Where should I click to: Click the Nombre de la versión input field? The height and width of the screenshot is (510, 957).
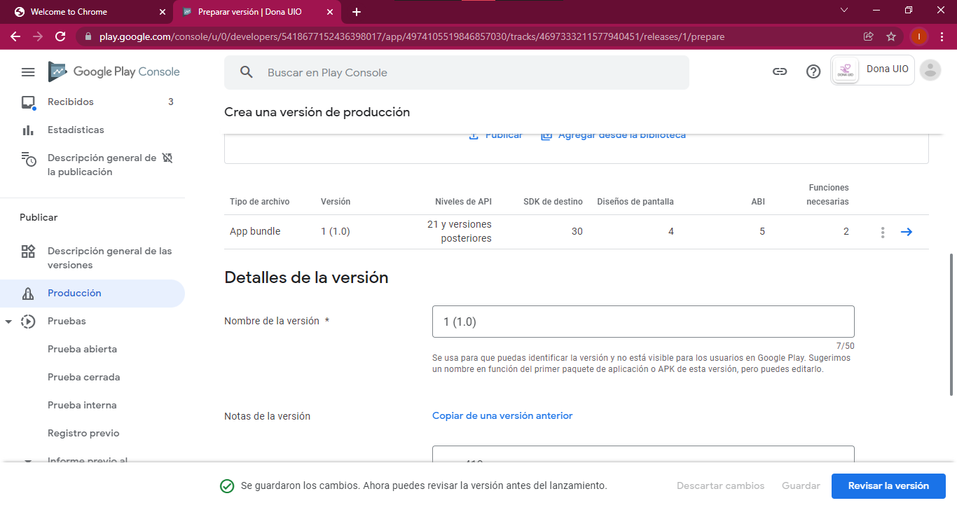click(x=643, y=321)
